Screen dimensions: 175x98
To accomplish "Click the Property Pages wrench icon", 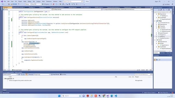I will (160, 60).
